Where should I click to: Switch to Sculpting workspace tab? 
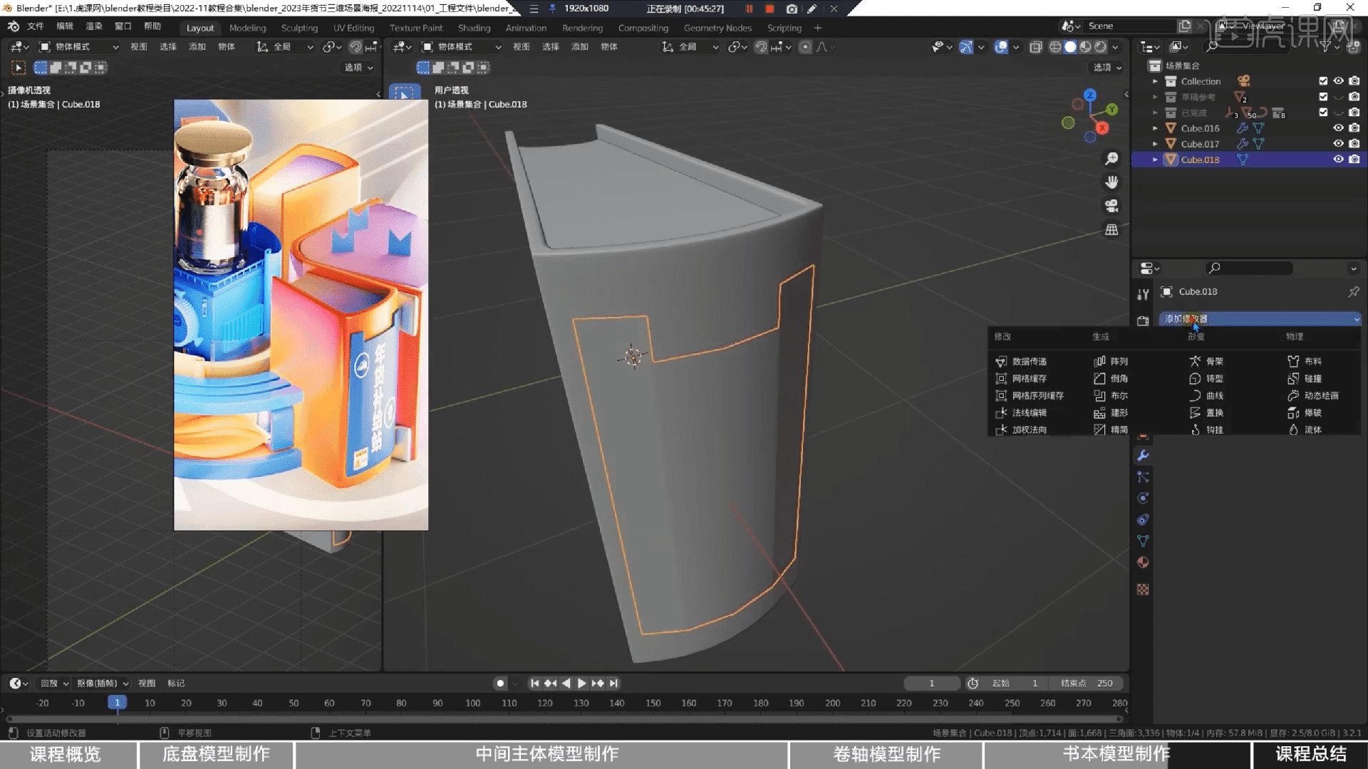coord(299,28)
